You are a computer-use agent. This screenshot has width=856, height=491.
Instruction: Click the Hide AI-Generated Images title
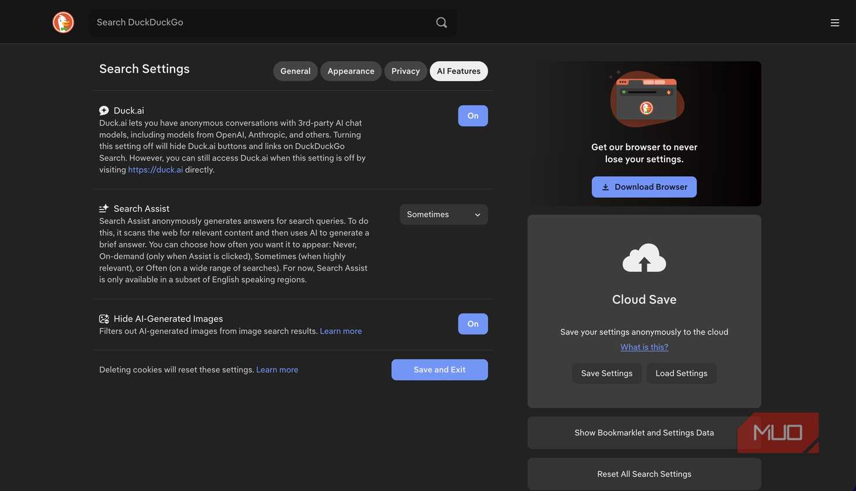[168, 319]
